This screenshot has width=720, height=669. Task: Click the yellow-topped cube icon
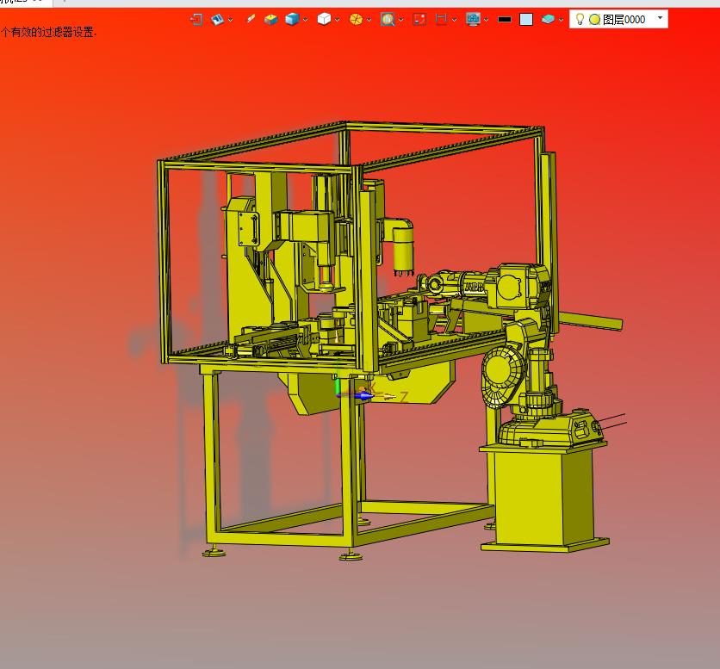(271, 19)
